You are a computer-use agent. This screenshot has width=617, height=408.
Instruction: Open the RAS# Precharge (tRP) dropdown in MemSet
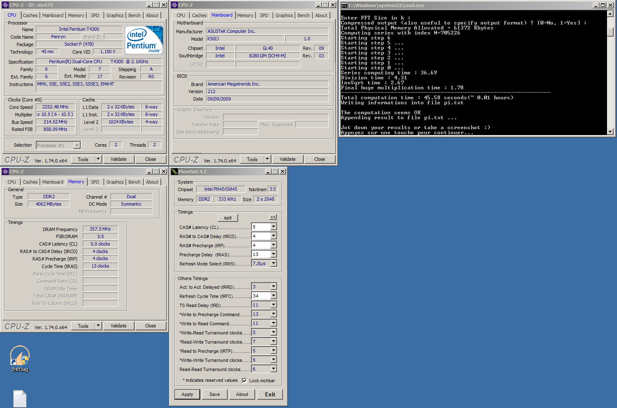(x=273, y=245)
